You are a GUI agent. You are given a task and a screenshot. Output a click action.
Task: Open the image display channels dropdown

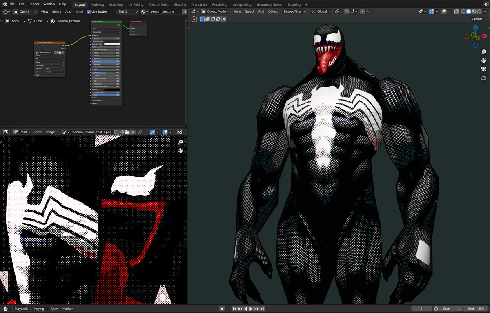(x=180, y=132)
